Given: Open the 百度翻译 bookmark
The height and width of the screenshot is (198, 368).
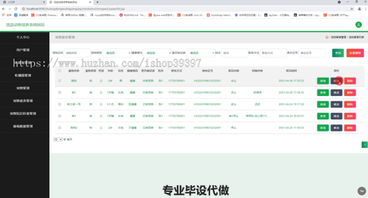Looking at the screenshot, I should coord(21,15).
